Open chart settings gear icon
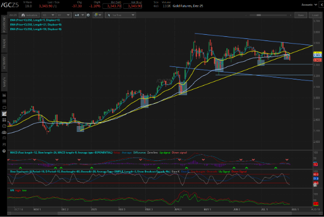324x217 pixels. point(88,15)
